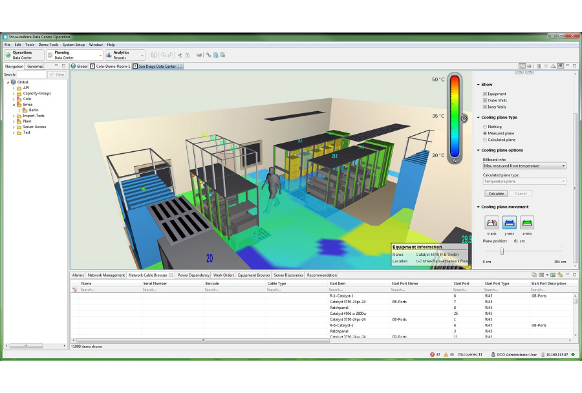Click the Paste clipboard icon in the toolbar
582x393 pixels.
click(x=188, y=55)
